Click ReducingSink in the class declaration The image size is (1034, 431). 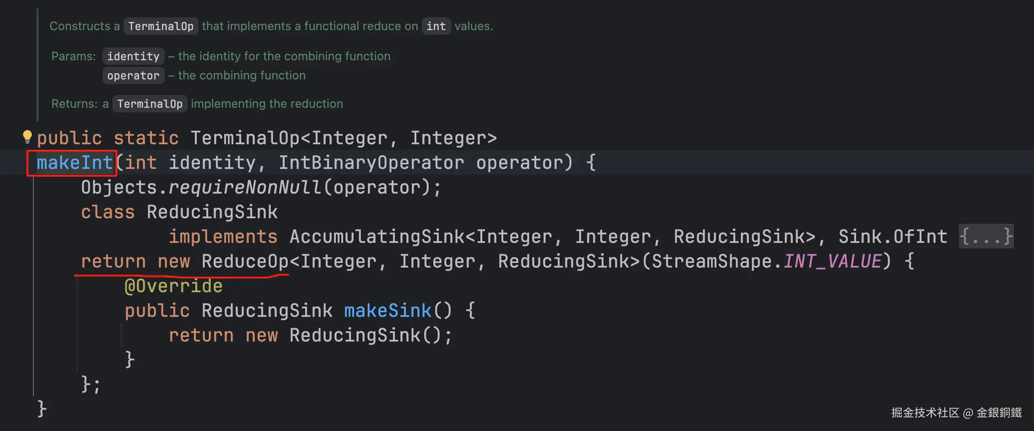point(212,212)
